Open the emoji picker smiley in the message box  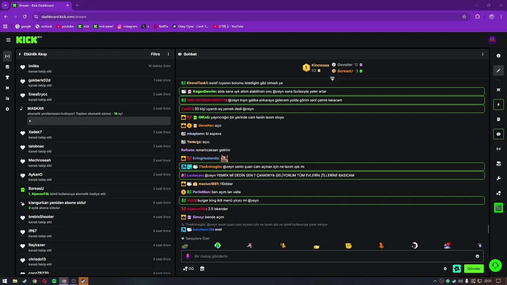point(477,256)
